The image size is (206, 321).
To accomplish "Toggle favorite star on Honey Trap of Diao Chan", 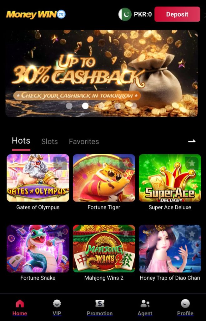I will point(192,234).
